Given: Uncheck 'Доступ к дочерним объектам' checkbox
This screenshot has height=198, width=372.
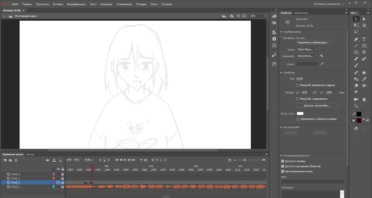Looking at the screenshot, I should tap(283, 166).
